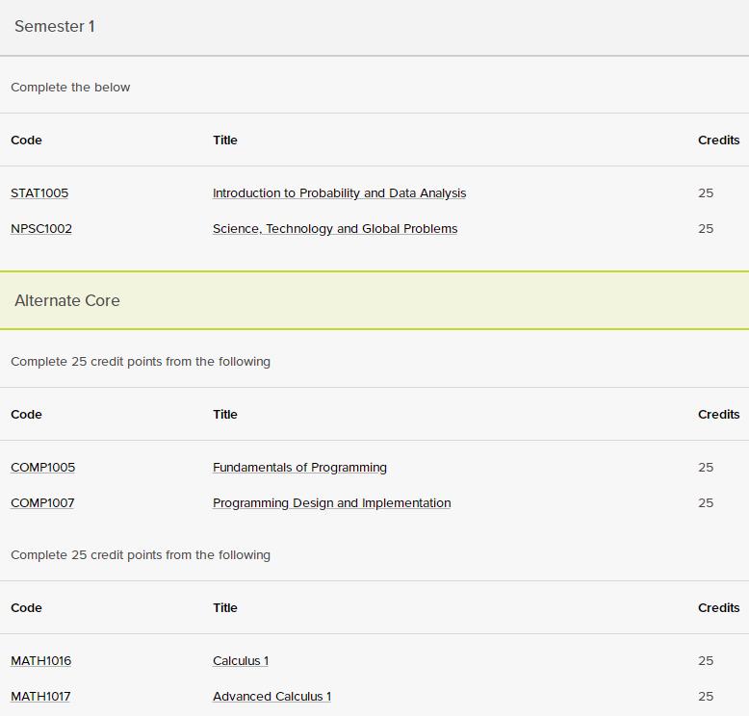749x716 pixels.
Task: Open Introduction to Probability and Data Analysis
Action: 339,193
